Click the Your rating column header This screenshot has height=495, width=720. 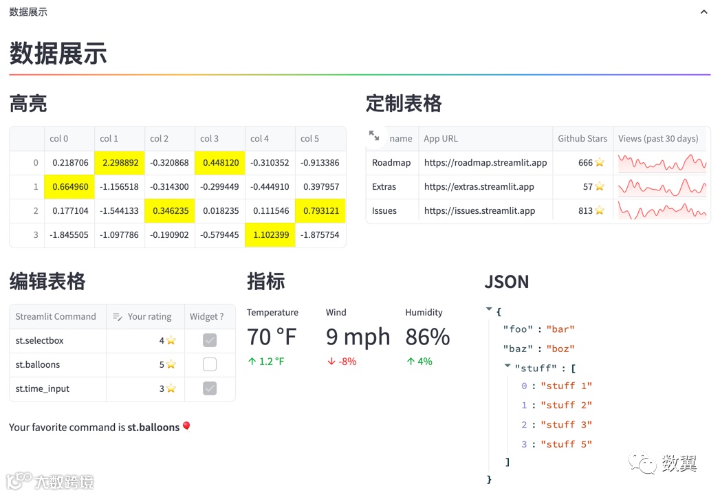click(145, 316)
